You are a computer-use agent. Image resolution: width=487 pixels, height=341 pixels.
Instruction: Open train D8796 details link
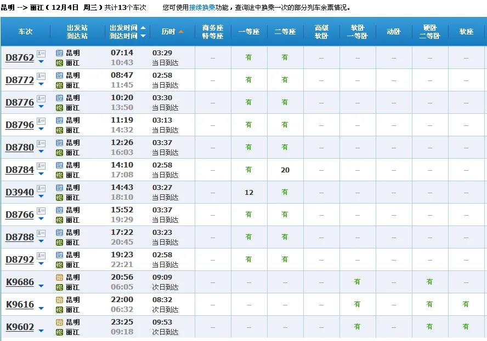coord(21,124)
